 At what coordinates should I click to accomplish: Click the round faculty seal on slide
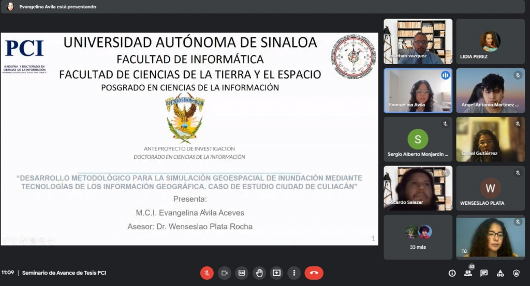click(354, 56)
